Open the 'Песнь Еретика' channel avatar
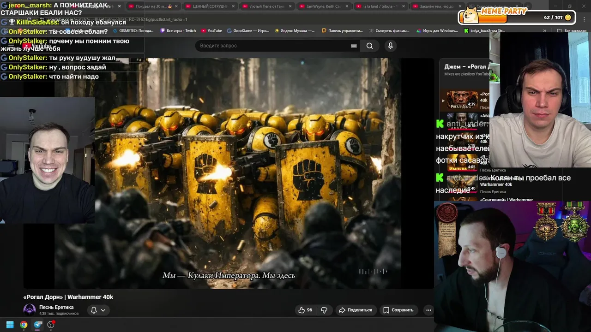Screen dimensions: 591x332 click(30, 310)
